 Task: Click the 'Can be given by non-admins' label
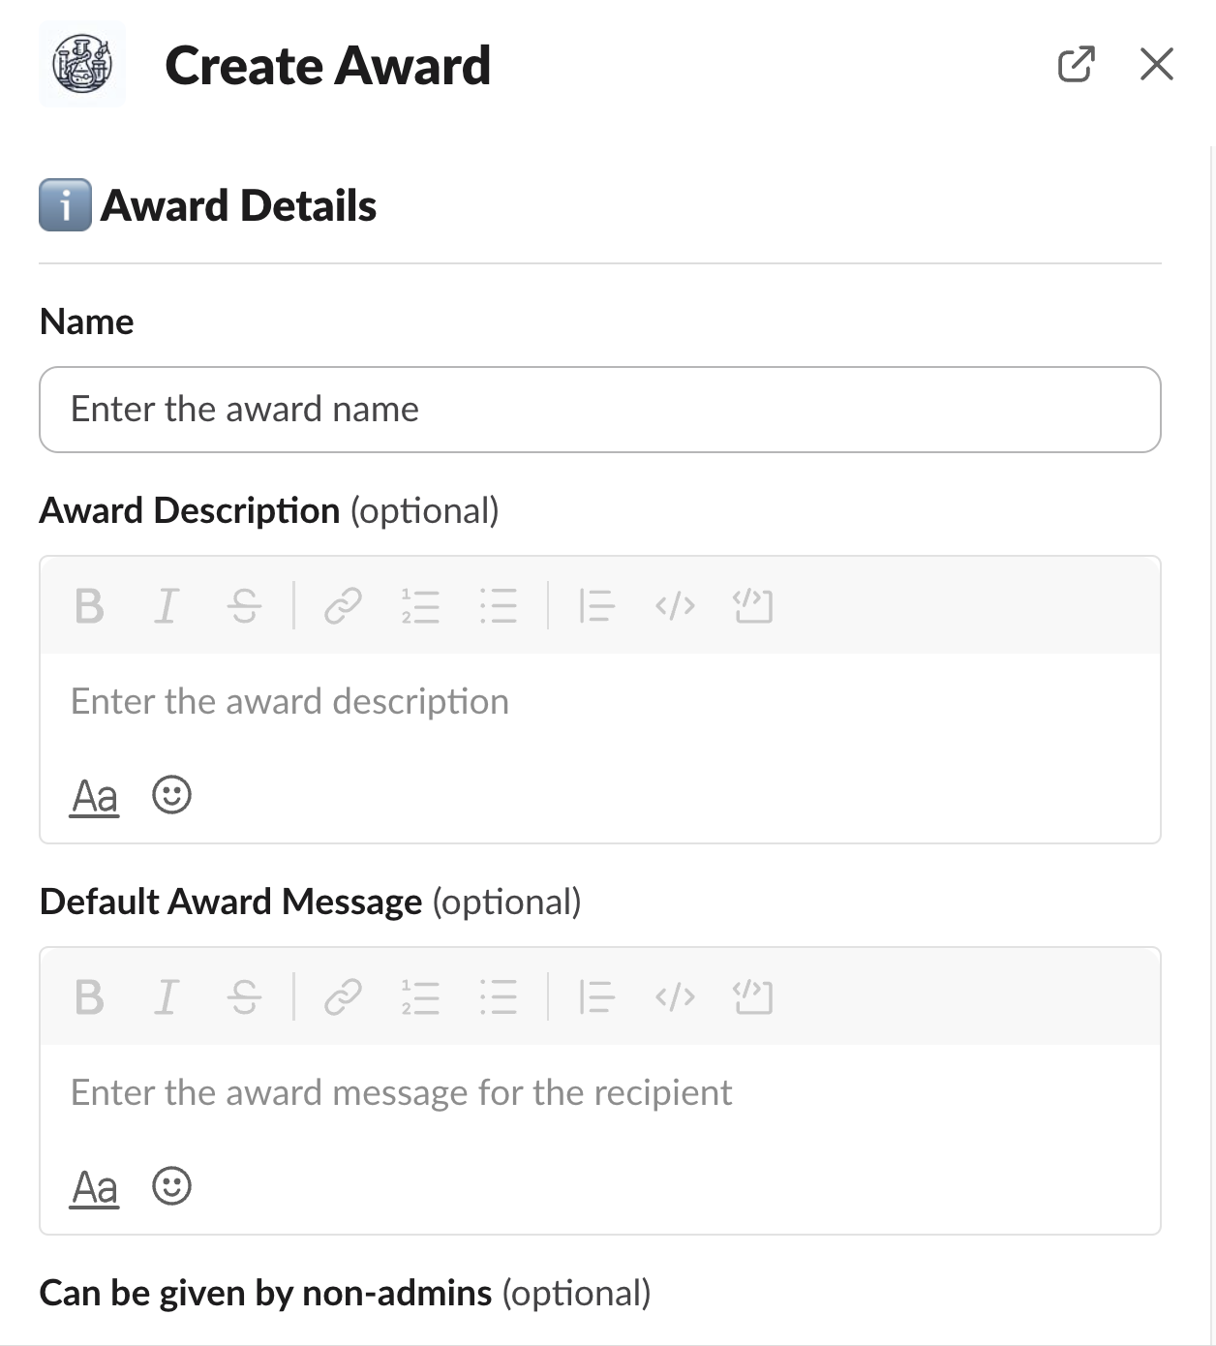click(x=266, y=1293)
